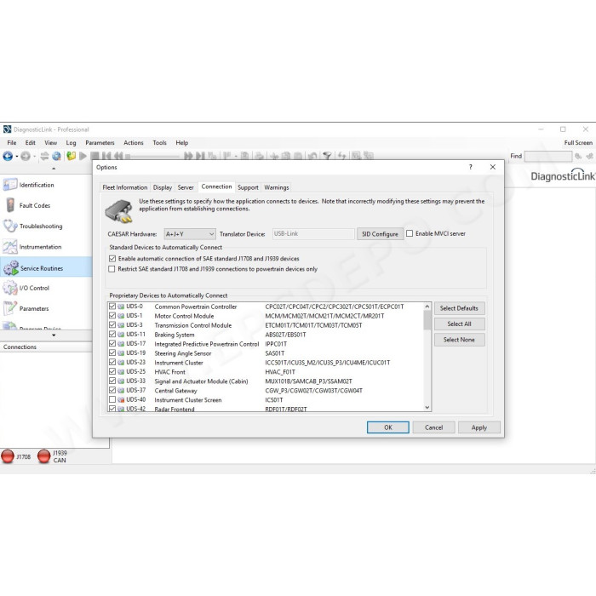Click the Select Defaults button
This screenshot has width=596, height=596.
459,308
